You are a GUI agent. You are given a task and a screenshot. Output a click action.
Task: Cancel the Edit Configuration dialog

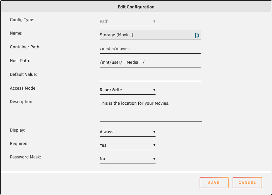pyautogui.click(x=247, y=183)
